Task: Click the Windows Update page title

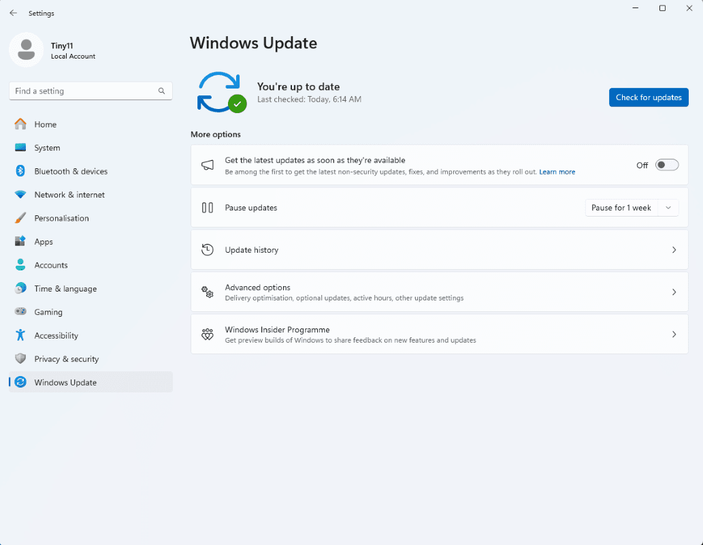Action: [x=253, y=43]
